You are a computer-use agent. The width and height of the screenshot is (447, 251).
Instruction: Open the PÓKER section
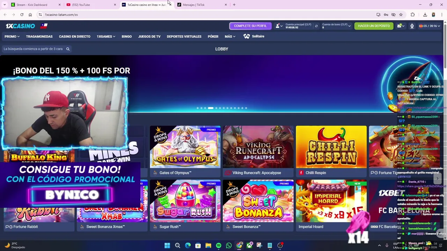coord(213,36)
